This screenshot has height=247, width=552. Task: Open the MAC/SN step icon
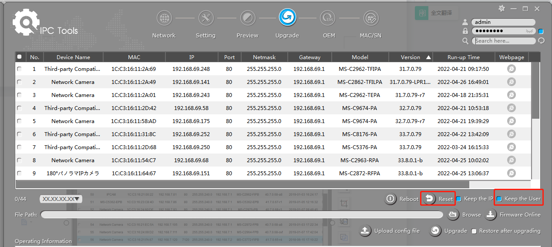pyautogui.click(x=370, y=18)
